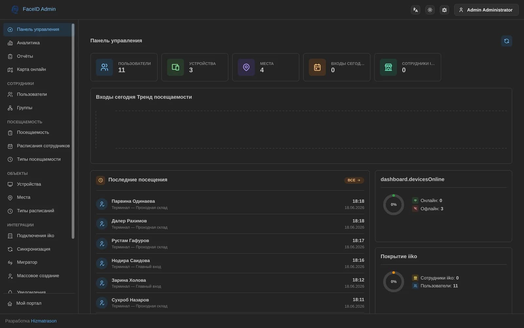The height and width of the screenshot is (328, 524).
Task: Click the ВСЕ button in recent visits
Action: pos(354,180)
